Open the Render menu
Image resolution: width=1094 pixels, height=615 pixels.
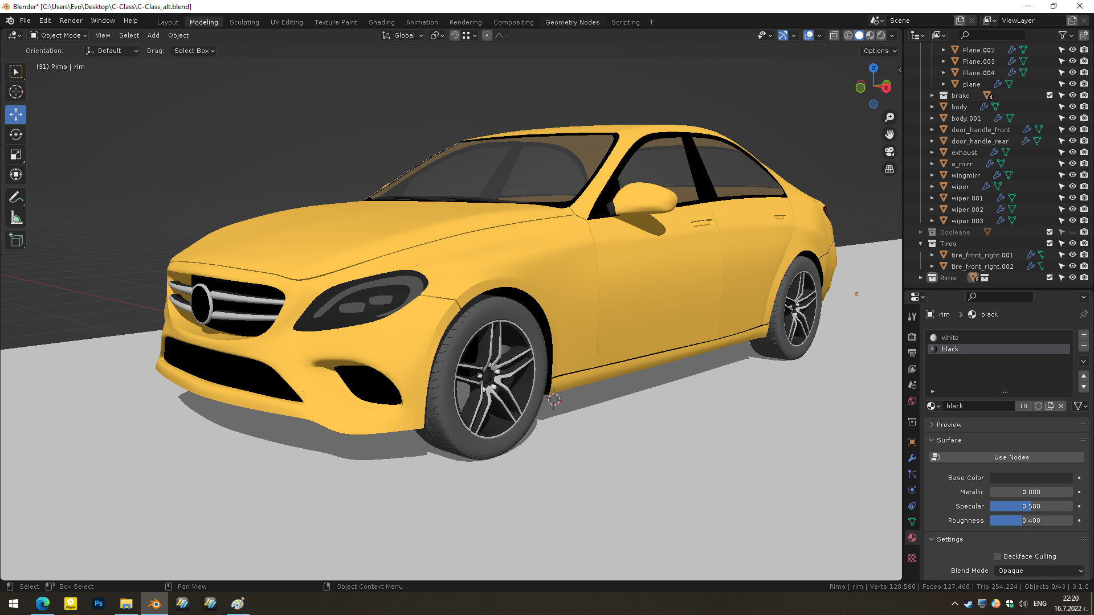[71, 20]
